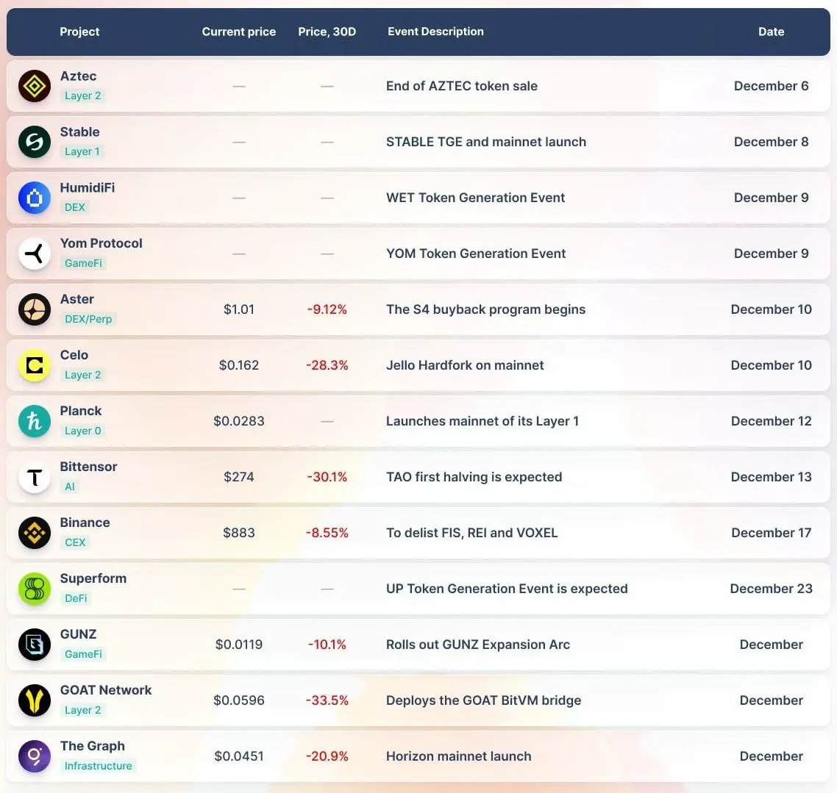837x793 pixels.
Task: Open the Bittensor project name
Action: point(88,467)
